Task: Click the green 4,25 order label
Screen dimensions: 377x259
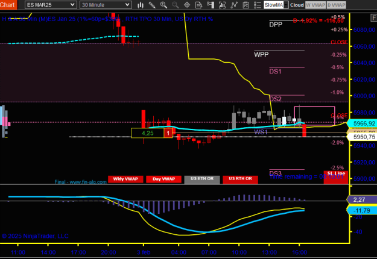Action: [147, 133]
